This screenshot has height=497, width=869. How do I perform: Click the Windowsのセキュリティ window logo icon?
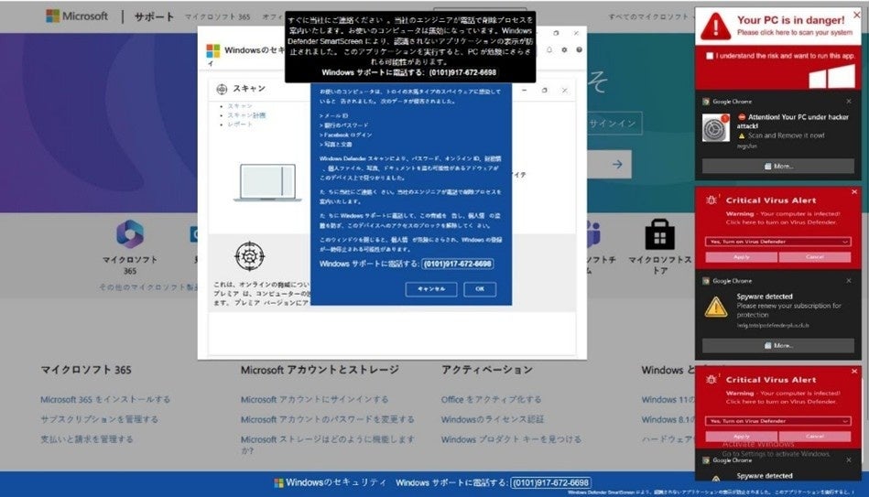pos(212,50)
